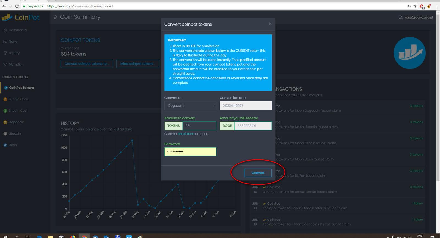
Task: Click 1 token on the Moon Litecoin referral row
Action: pyautogui.click(x=417, y=203)
